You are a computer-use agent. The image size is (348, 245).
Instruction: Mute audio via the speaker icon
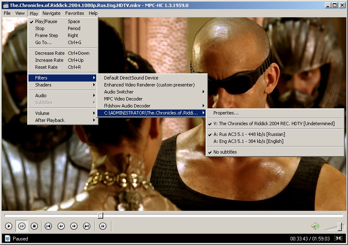pos(315,226)
